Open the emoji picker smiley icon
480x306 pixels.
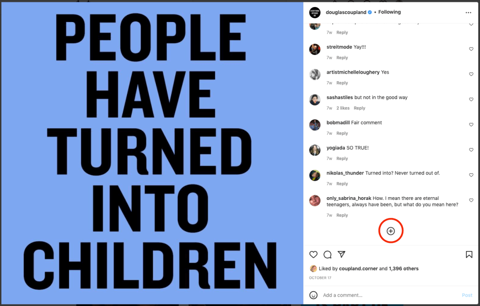tap(314, 295)
